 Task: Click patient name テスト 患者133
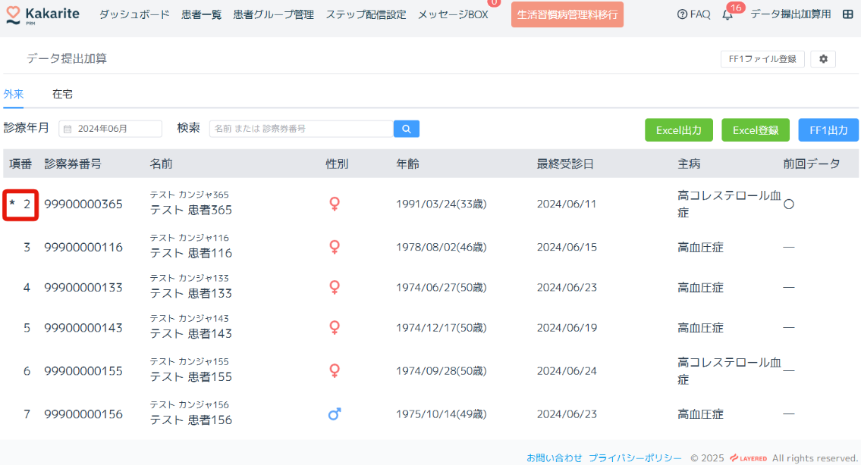(191, 293)
